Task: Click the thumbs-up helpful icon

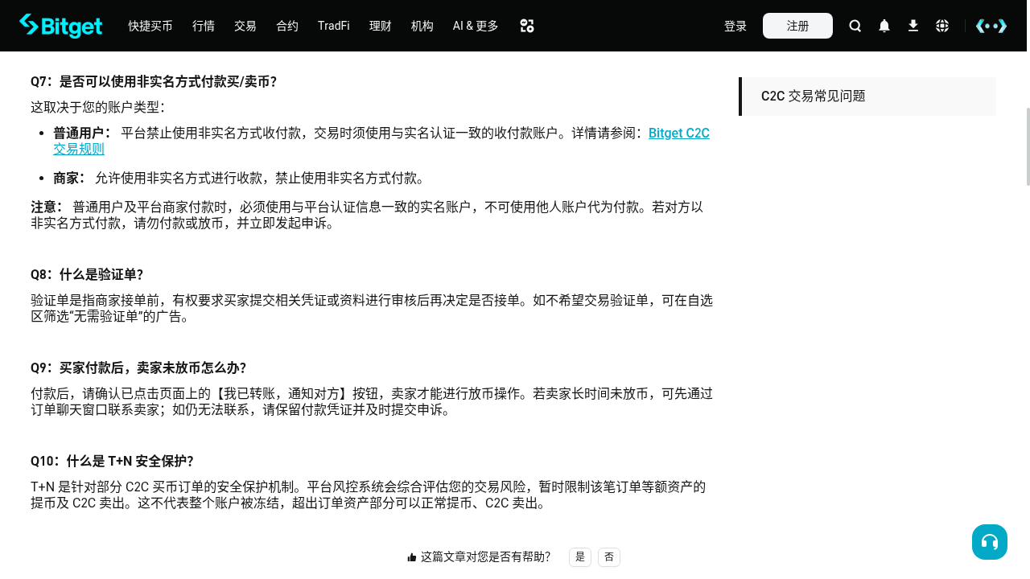Action: pyautogui.click(x=412, y=557)
